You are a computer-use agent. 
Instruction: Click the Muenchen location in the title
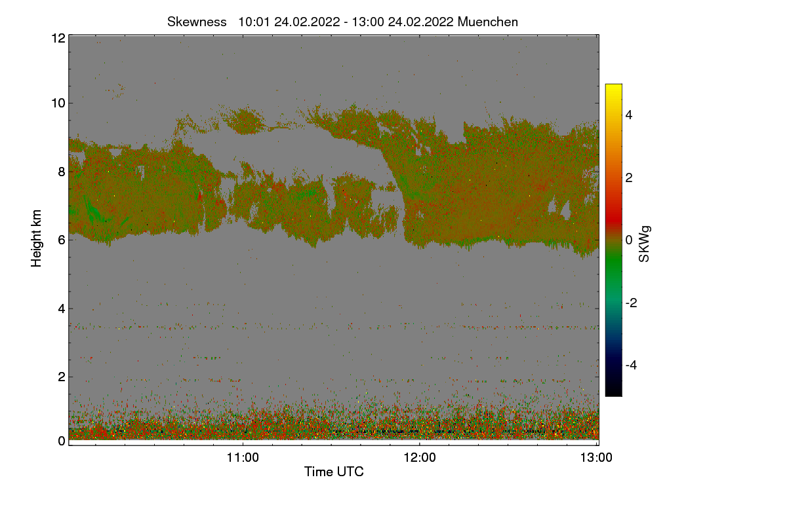[488, 22]
